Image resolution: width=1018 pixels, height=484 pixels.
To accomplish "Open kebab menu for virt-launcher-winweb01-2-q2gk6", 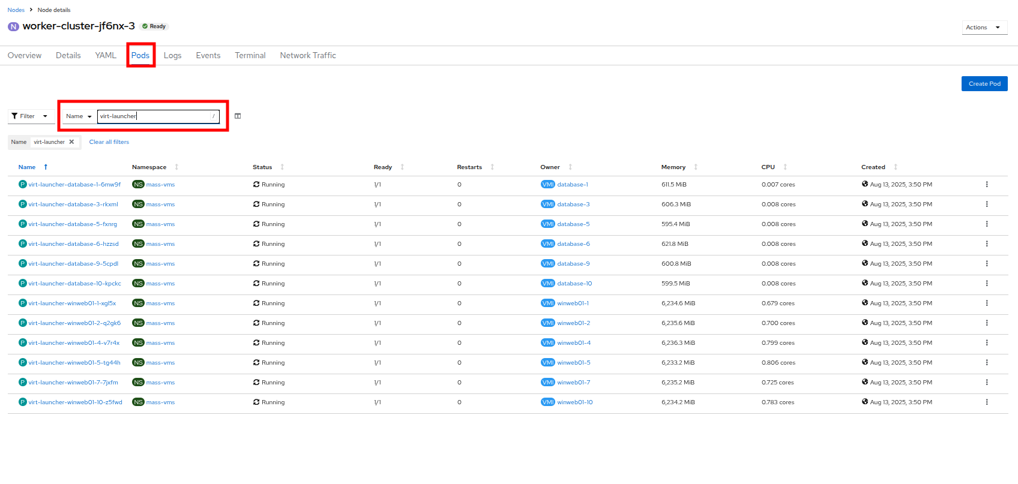I will 987,323.
